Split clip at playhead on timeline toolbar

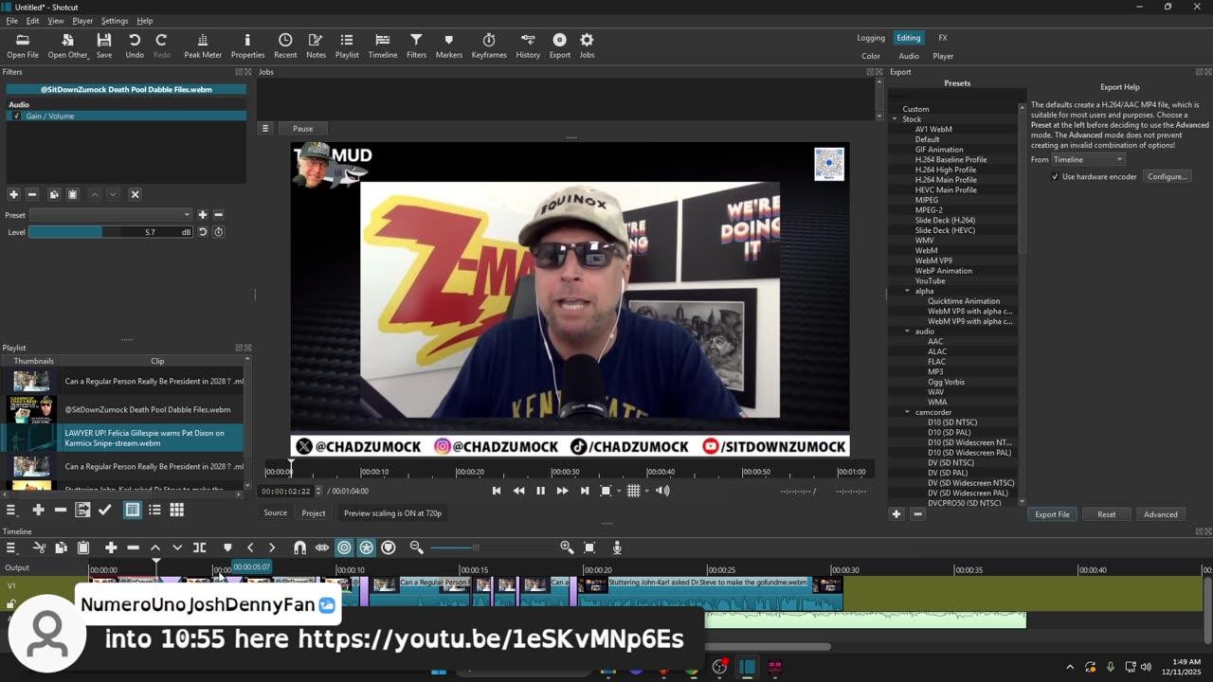coord(199,547)
